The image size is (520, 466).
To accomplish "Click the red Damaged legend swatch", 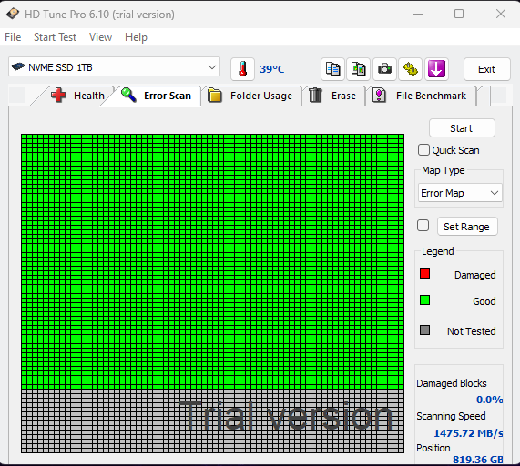I will pyautogui.click(x=424, y=274).
